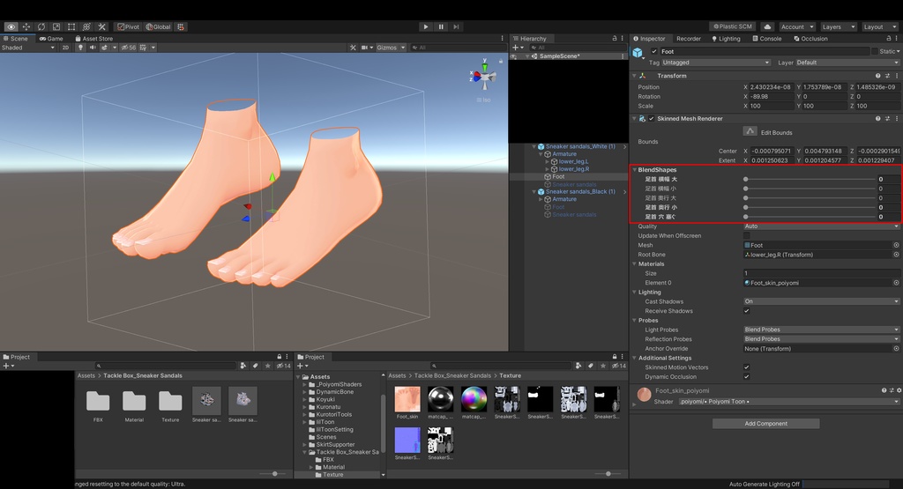903x489 pixels.
Task: Click the Add Component button
Action: pos(765,424)
